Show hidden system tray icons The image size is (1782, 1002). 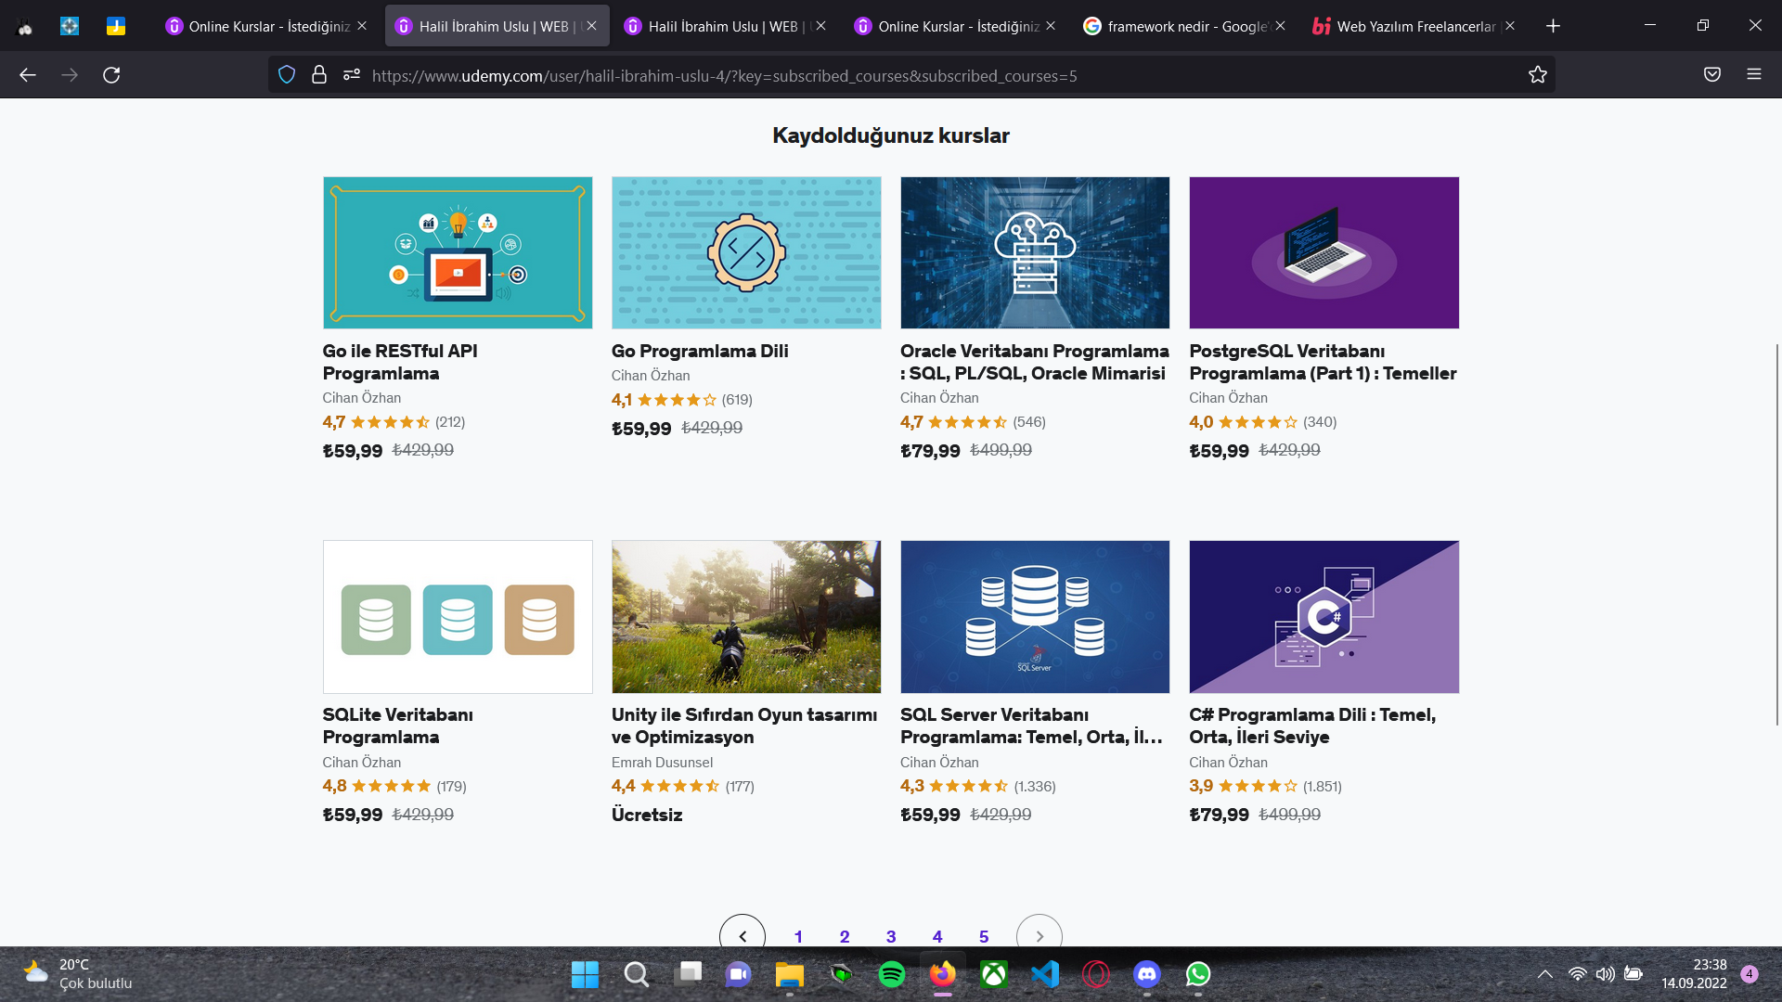(1545, 974)
